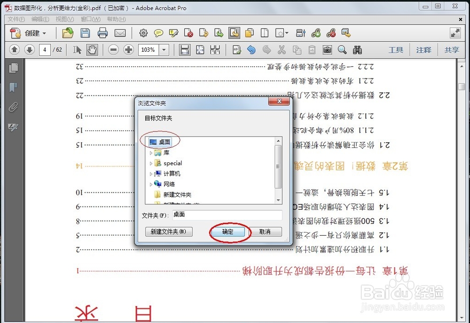Select the 网络 tree item
The image size is (470, 323).
(164, 185)
